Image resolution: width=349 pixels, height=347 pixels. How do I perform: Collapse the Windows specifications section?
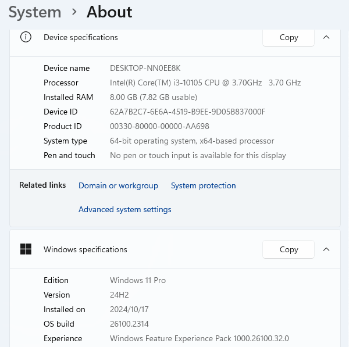pos(326,249)
